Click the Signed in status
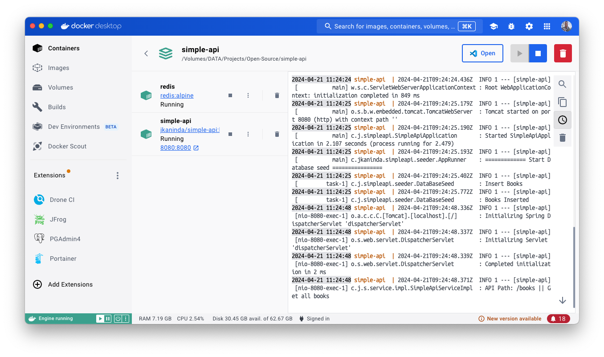 click(314, 319)
